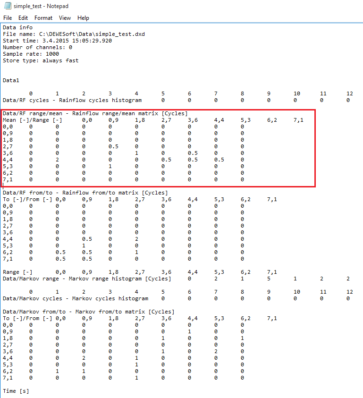Click value 1 in Markov from/to row 0,9
Viewport: 363px width, 398px height.
[x=189, y=331]
